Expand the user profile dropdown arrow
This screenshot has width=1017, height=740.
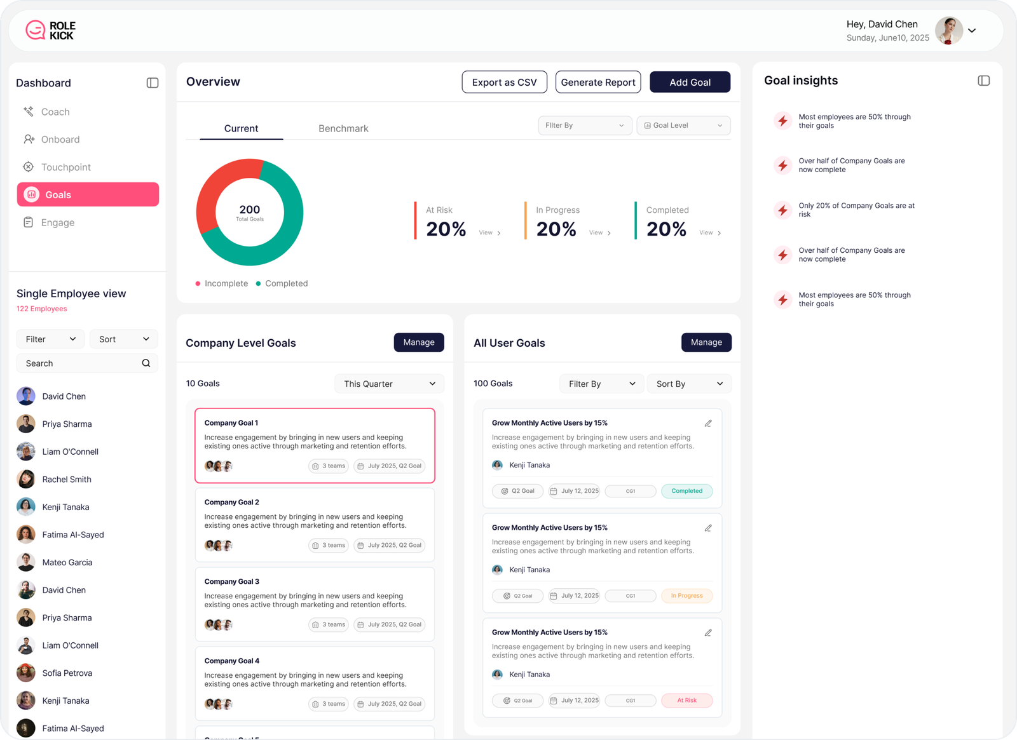tap(972, 30)
